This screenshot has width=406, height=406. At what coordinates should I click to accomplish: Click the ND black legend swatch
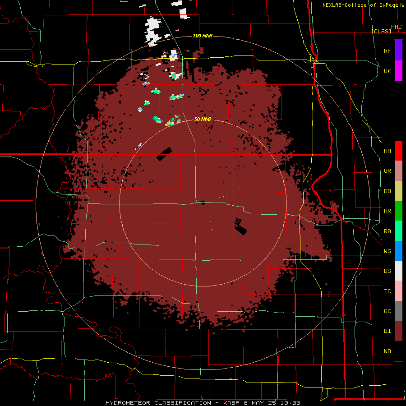(398, 351)
